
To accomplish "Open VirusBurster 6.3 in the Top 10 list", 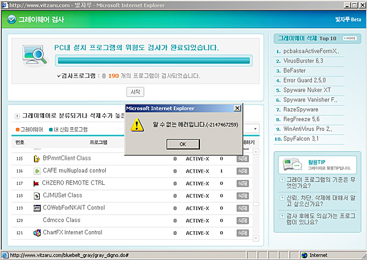I will click(303, 61).
